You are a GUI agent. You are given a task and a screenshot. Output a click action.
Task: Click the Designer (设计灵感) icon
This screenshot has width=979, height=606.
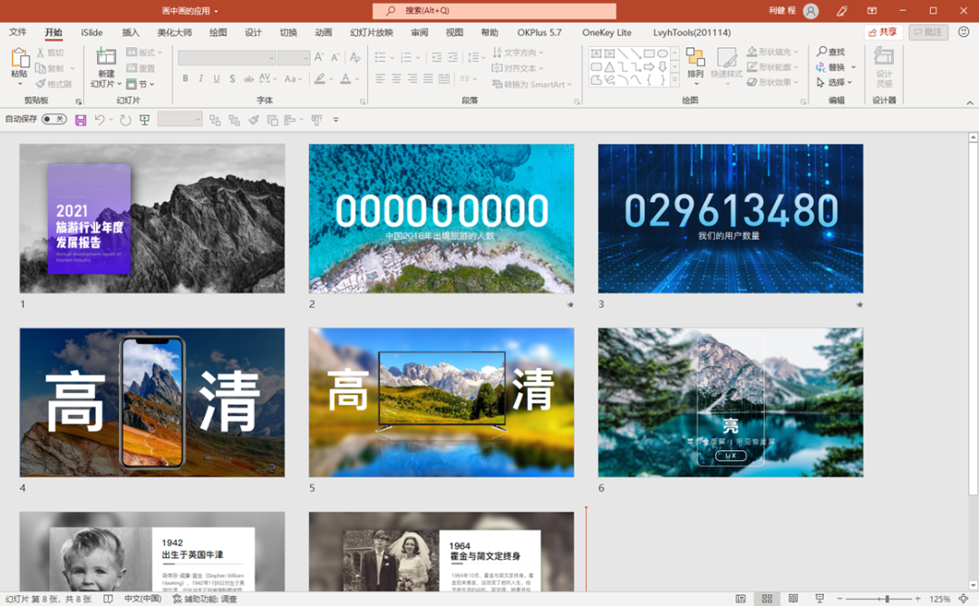[x=884, y=57]
